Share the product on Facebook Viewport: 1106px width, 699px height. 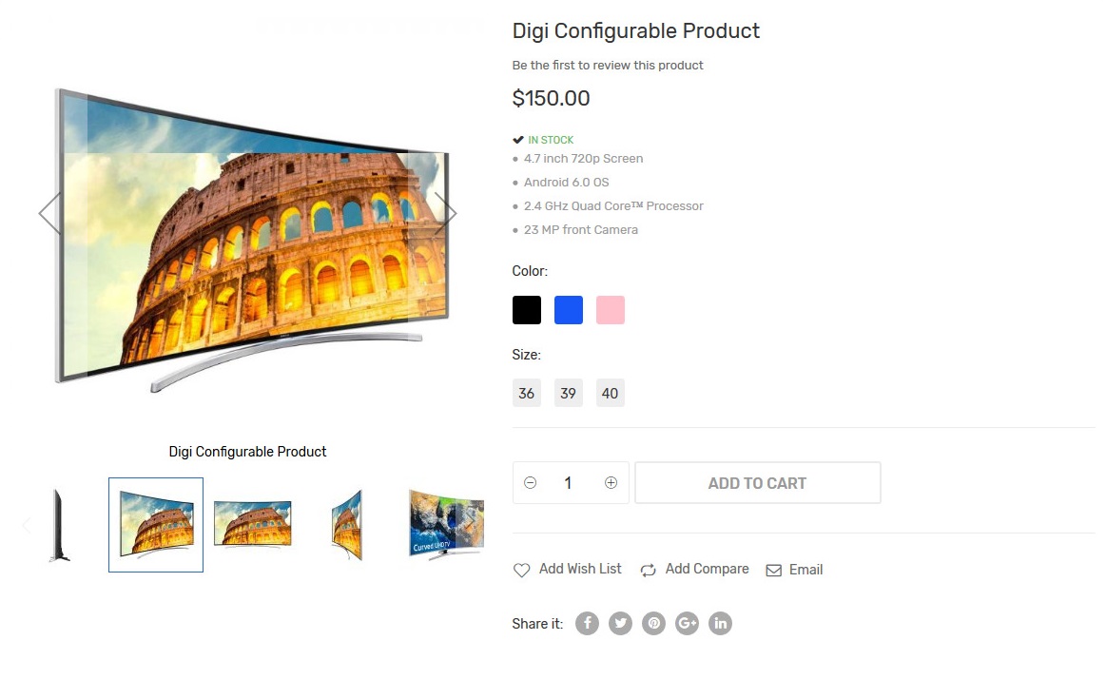tap(587, 624)
